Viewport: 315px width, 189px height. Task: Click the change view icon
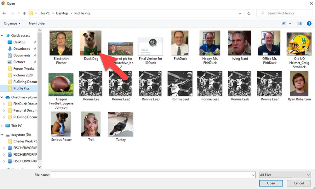[x=284, y=23]
